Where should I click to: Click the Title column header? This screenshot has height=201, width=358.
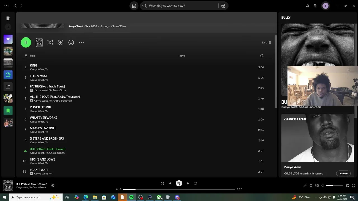[x=32, y=56]
